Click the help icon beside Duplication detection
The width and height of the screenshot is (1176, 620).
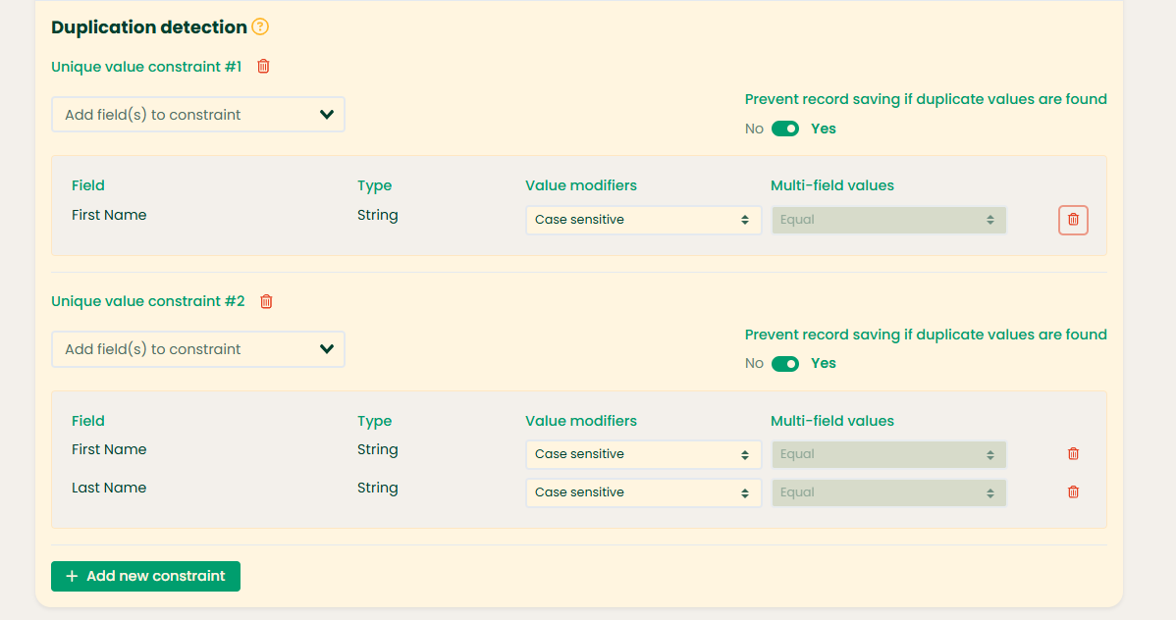click(260, 27)
